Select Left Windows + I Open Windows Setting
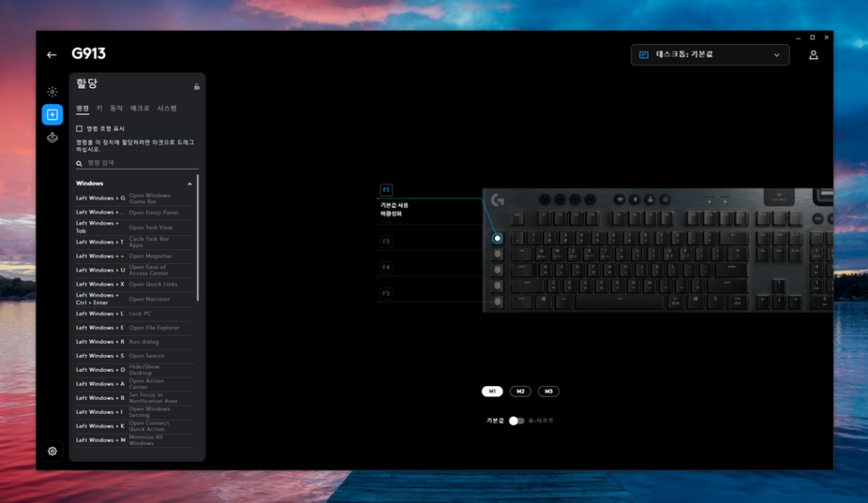The image size is (868, 503). pyautogui.click(x=135, y=412)
